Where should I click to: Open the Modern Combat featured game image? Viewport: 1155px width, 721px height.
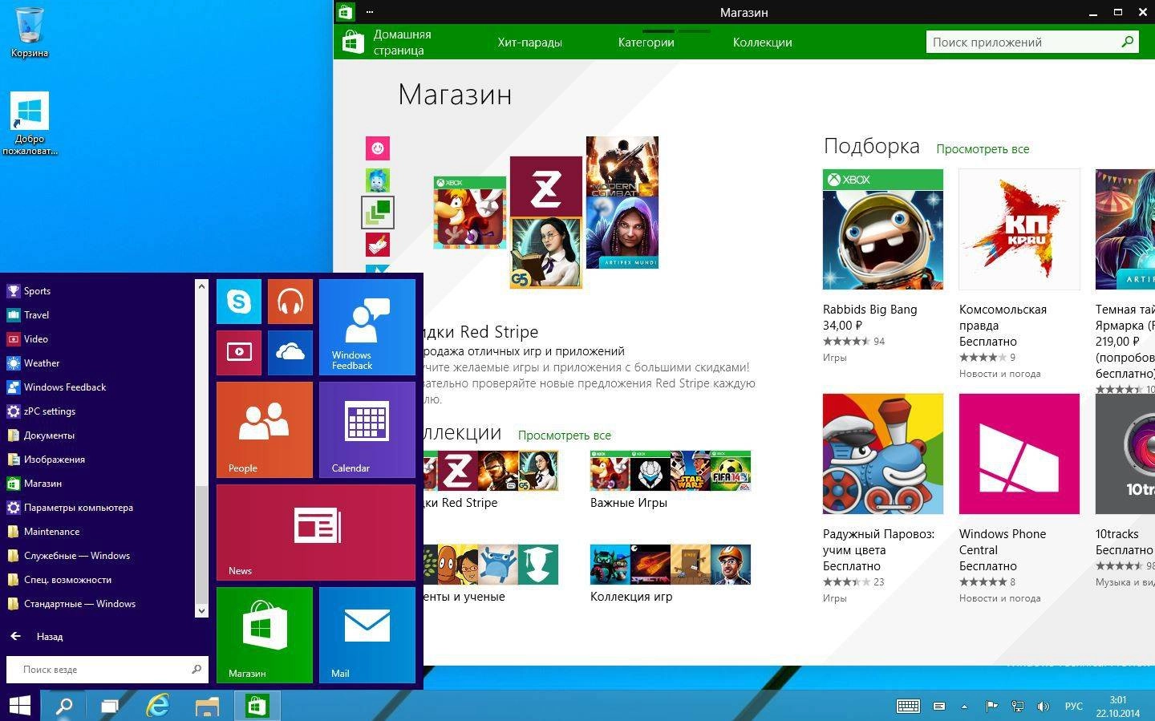[622, 167]
